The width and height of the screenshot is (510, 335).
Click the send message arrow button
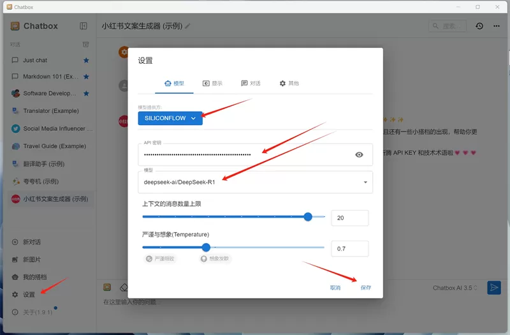(x=494, y=288)
